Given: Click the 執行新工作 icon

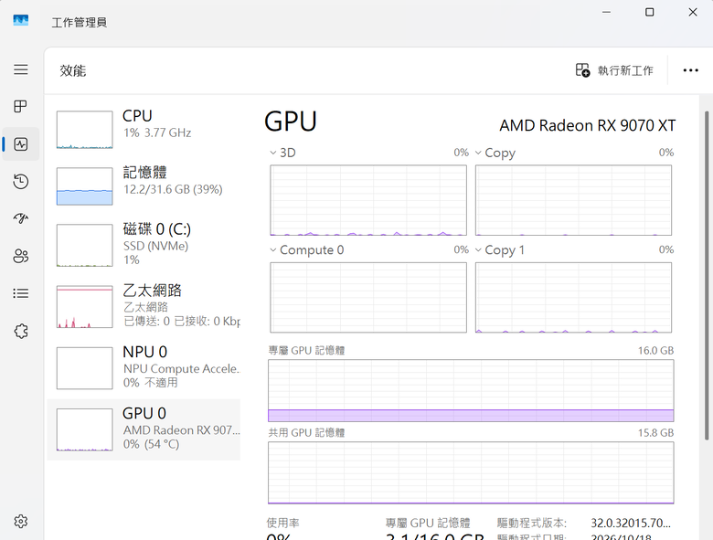Looking at the screenshot, I should (x=582, y=70).
